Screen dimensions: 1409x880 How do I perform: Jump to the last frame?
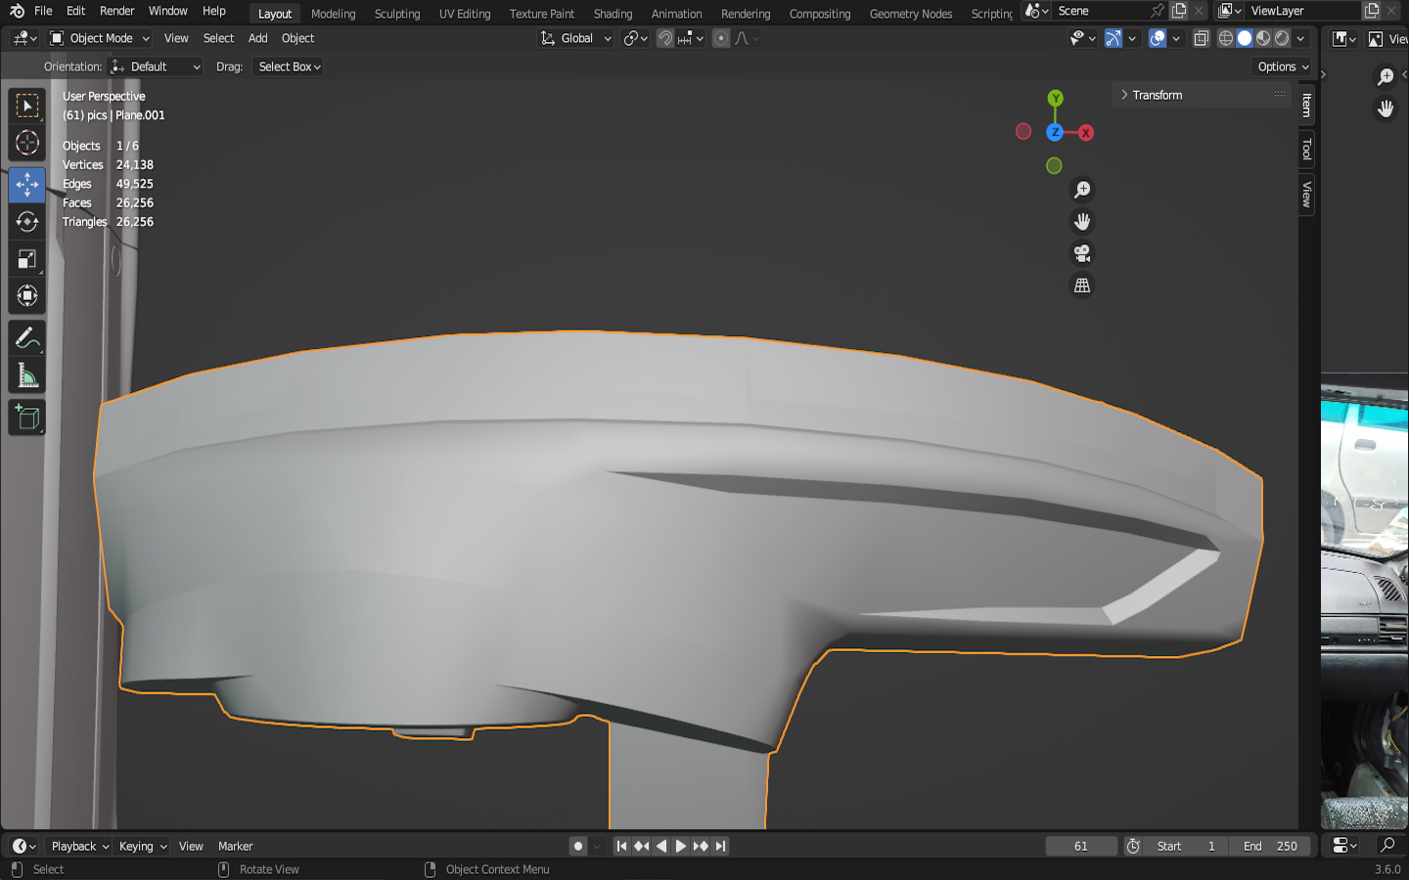pos(721,847)
